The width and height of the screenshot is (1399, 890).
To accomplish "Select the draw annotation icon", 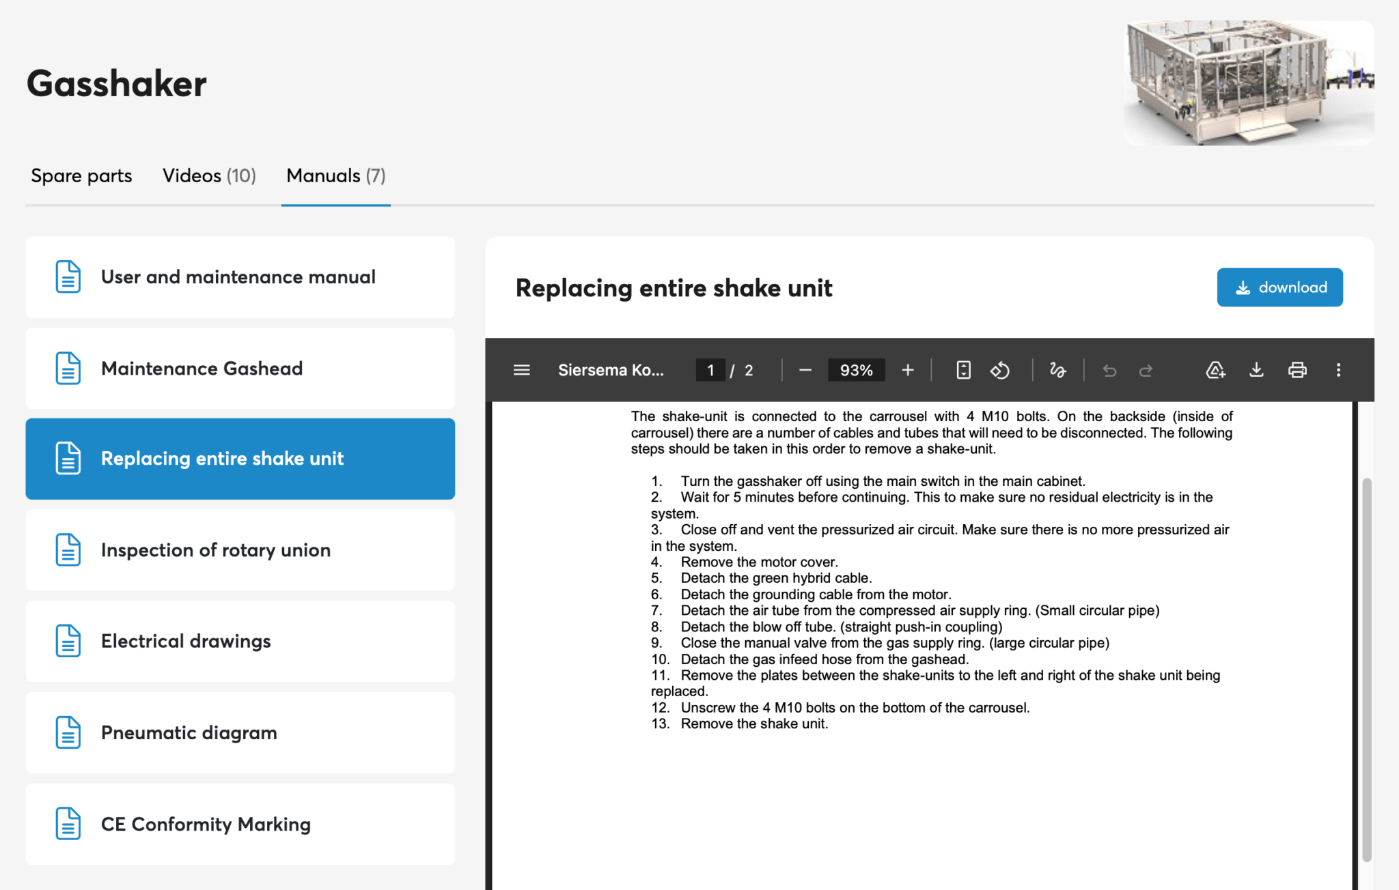I will 1057,370.
